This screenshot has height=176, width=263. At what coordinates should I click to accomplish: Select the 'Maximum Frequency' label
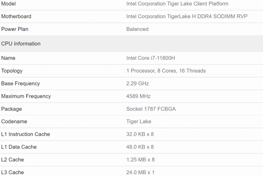click(26, 96)
